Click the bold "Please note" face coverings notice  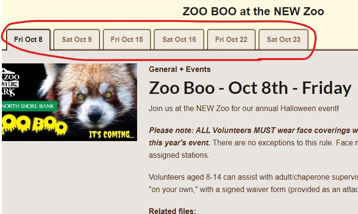(252, 130)
